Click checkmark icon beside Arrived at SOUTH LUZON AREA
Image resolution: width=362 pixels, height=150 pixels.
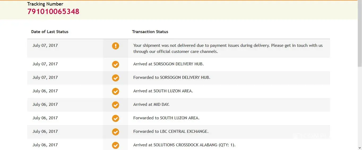115,91
